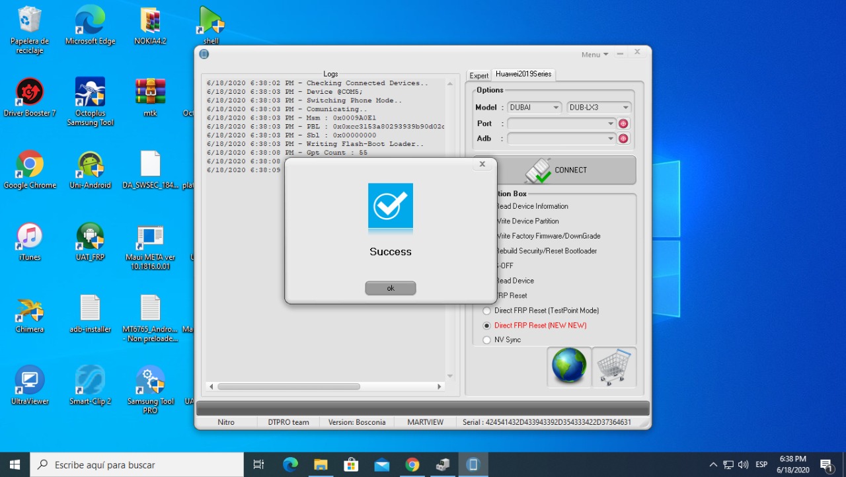Click the gray progress bar
The height and width of the screenshot is (477, 846).
[423, 408]
